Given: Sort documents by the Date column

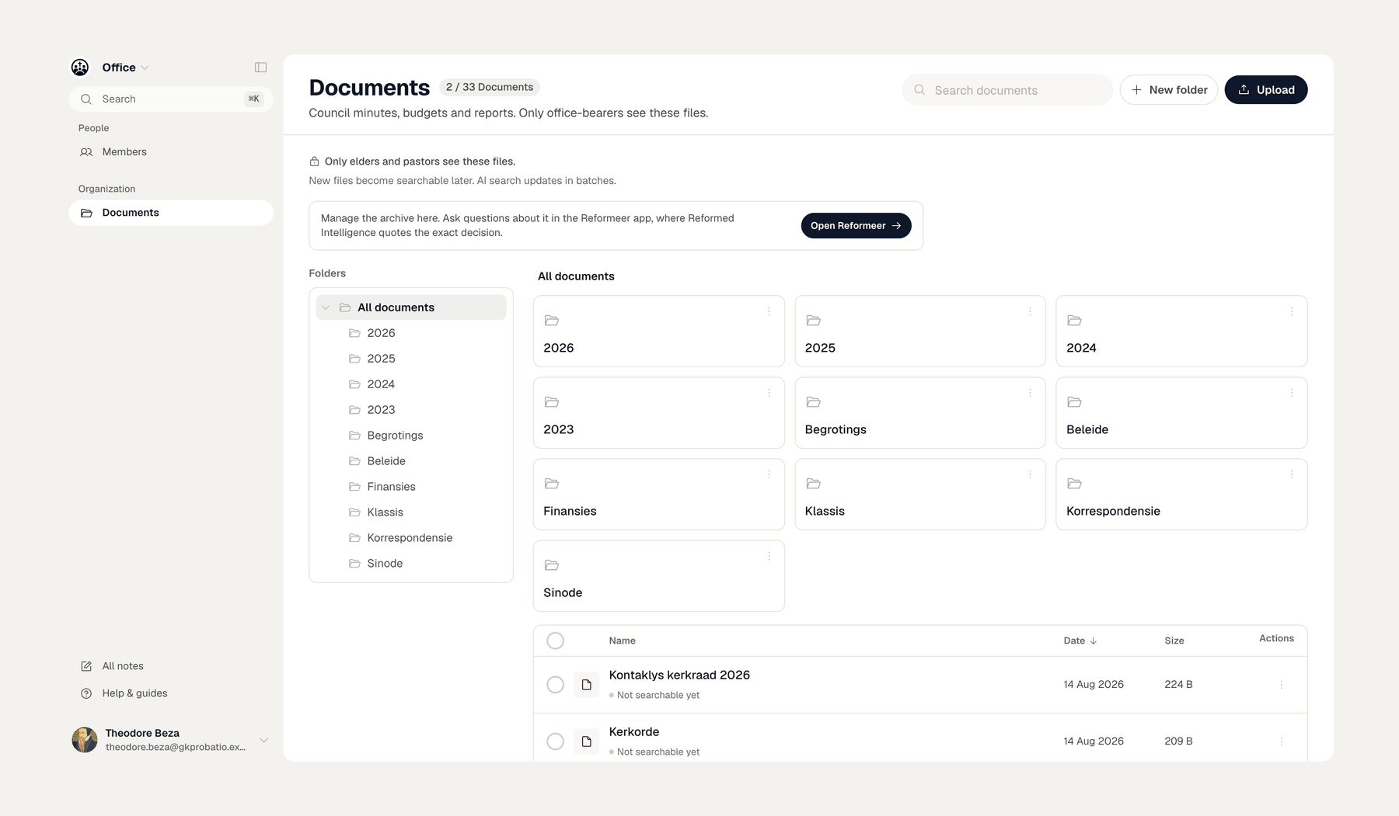Looking at the screenshot, I should click(1080, 641).
